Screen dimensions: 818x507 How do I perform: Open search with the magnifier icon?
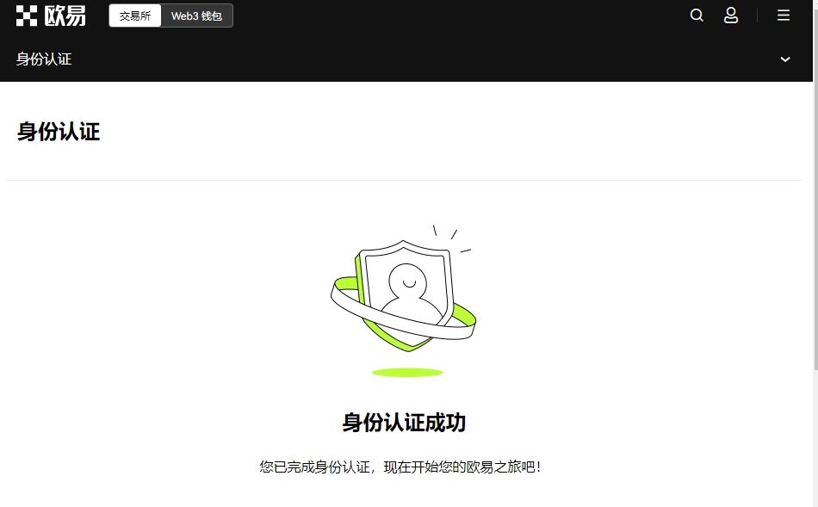coord(697,15)
